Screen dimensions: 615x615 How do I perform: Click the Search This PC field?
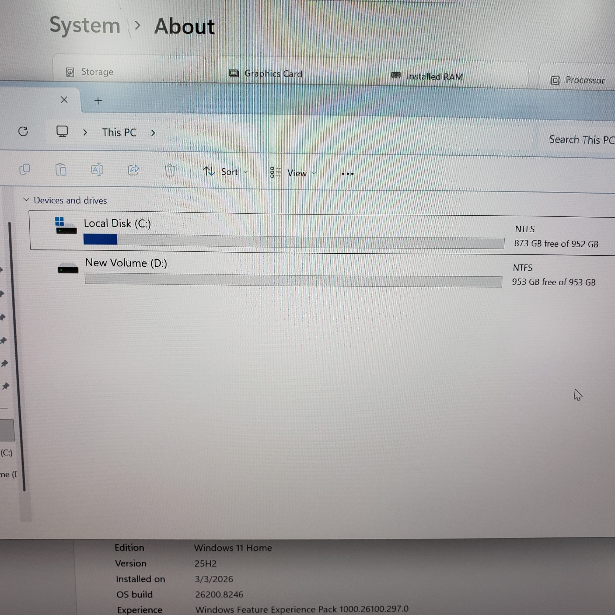581,140
